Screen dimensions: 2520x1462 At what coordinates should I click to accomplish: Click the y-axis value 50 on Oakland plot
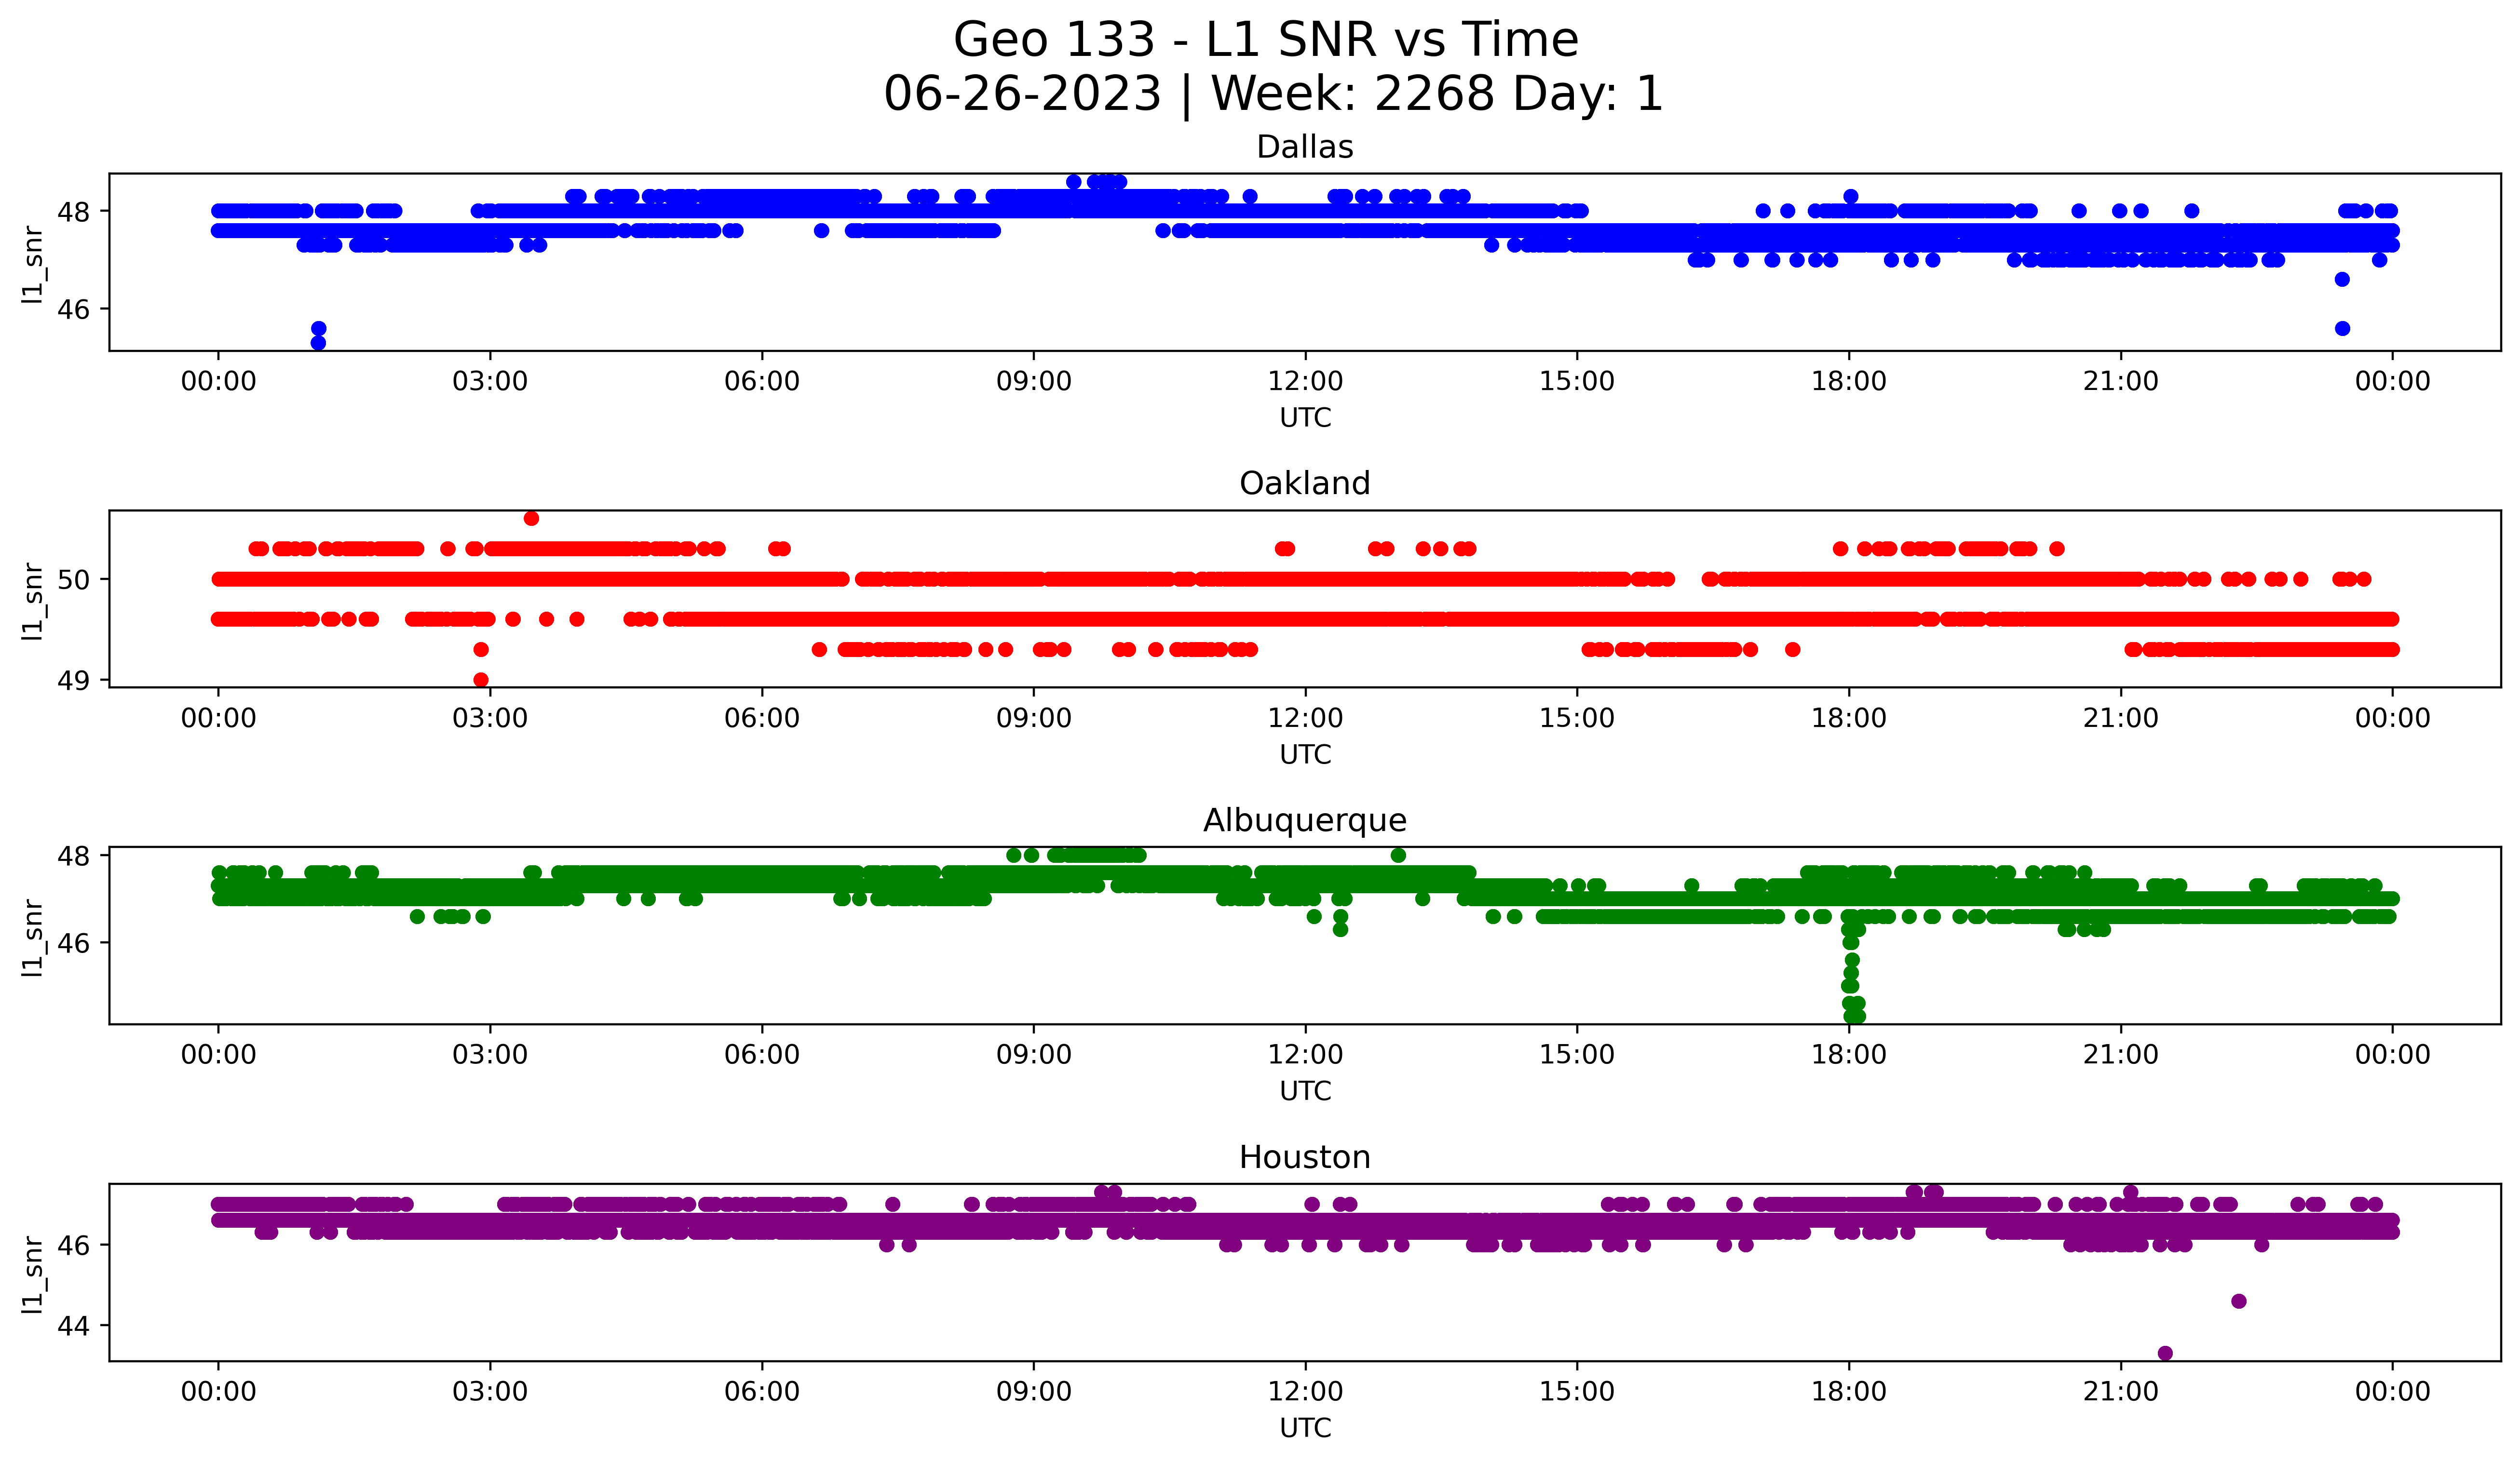pos(74,579)
